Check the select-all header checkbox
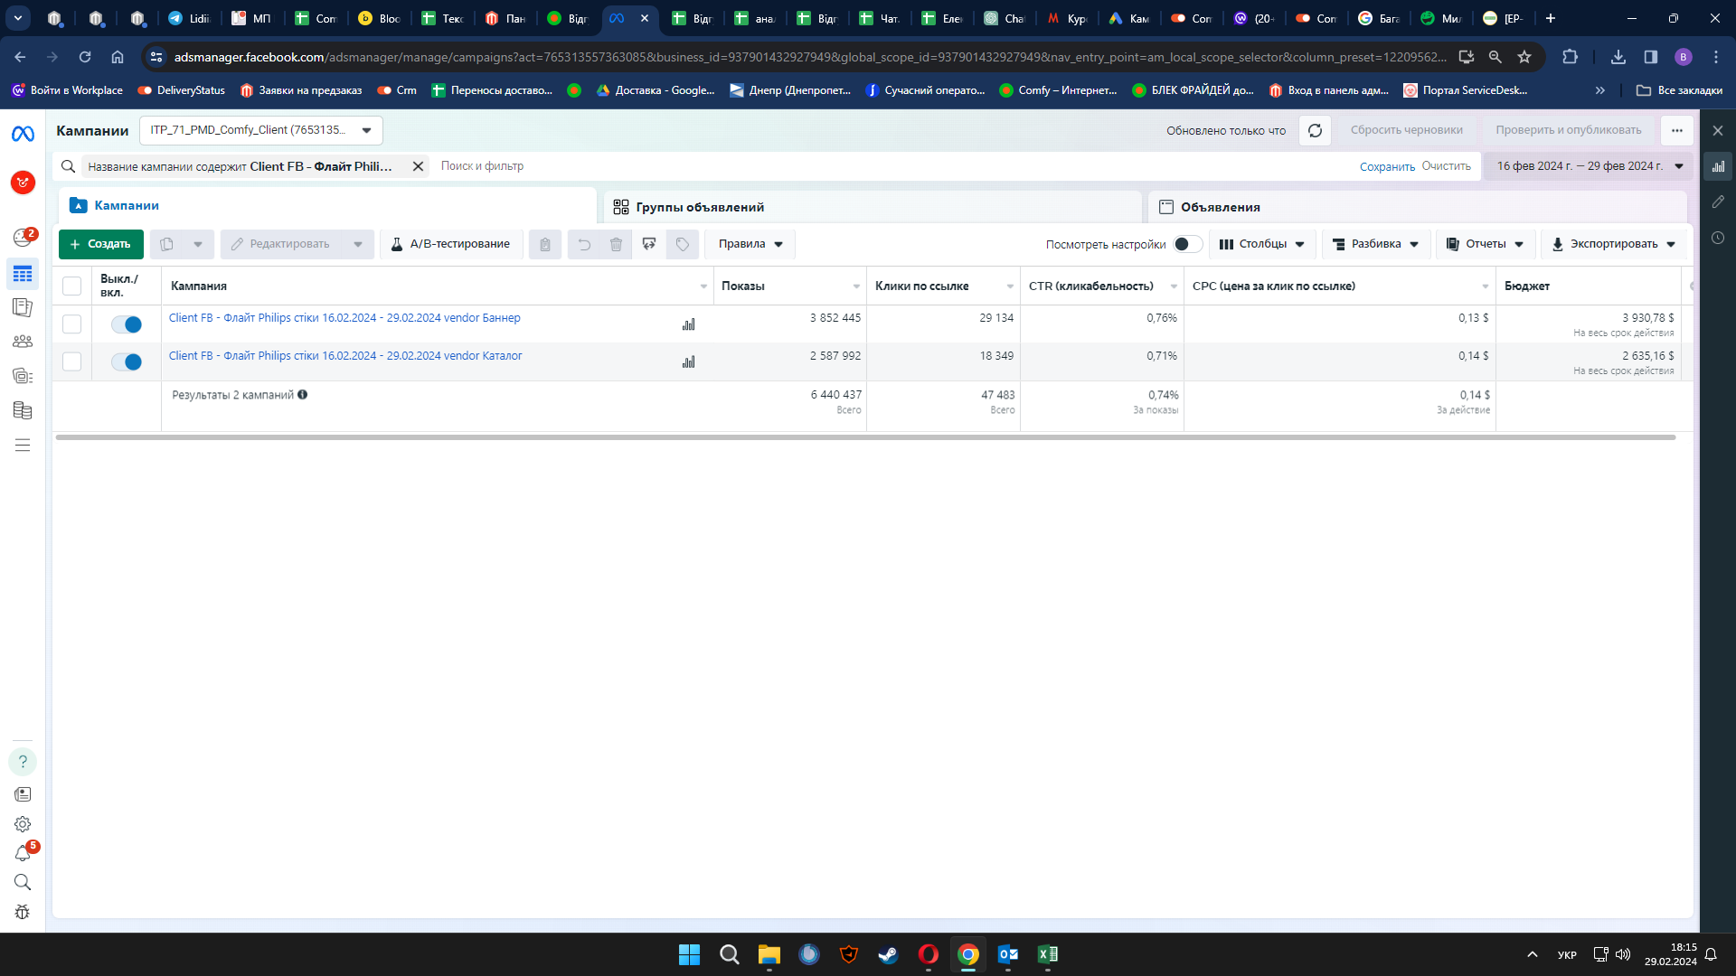Screen dimensions: 1736x976 [x=71, y=286]
